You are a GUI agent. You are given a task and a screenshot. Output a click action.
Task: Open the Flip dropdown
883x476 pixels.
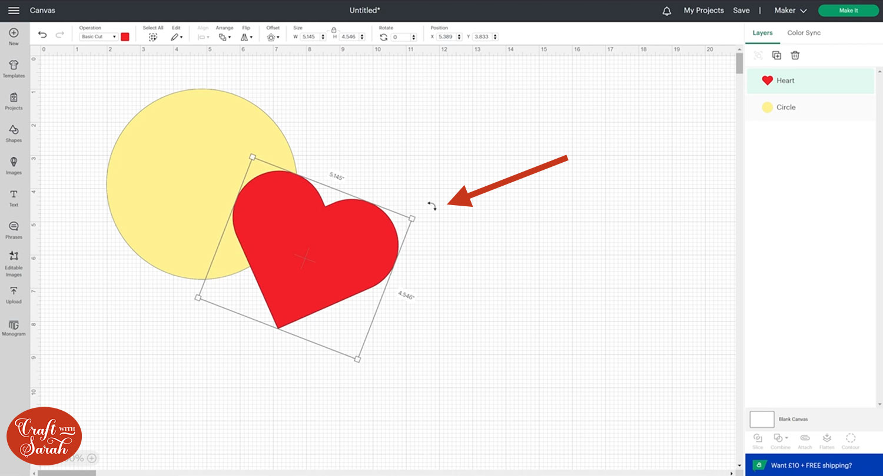pos(246,37)
